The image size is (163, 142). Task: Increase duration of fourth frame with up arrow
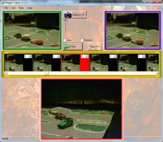[x=115, y=56]
